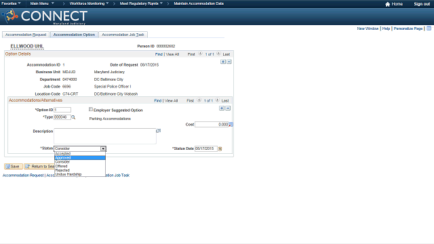Click Parking Accommodations type description
This screenshot has height=244, width=434.
(x=110, y=119)
